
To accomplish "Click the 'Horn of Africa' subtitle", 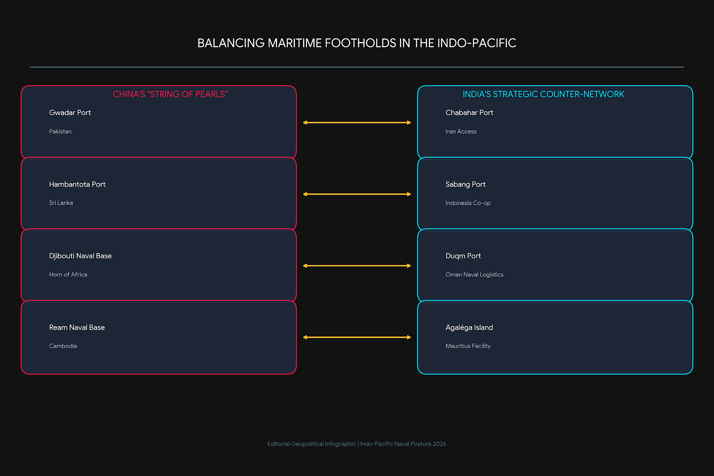I will click(x=68, y=274).
